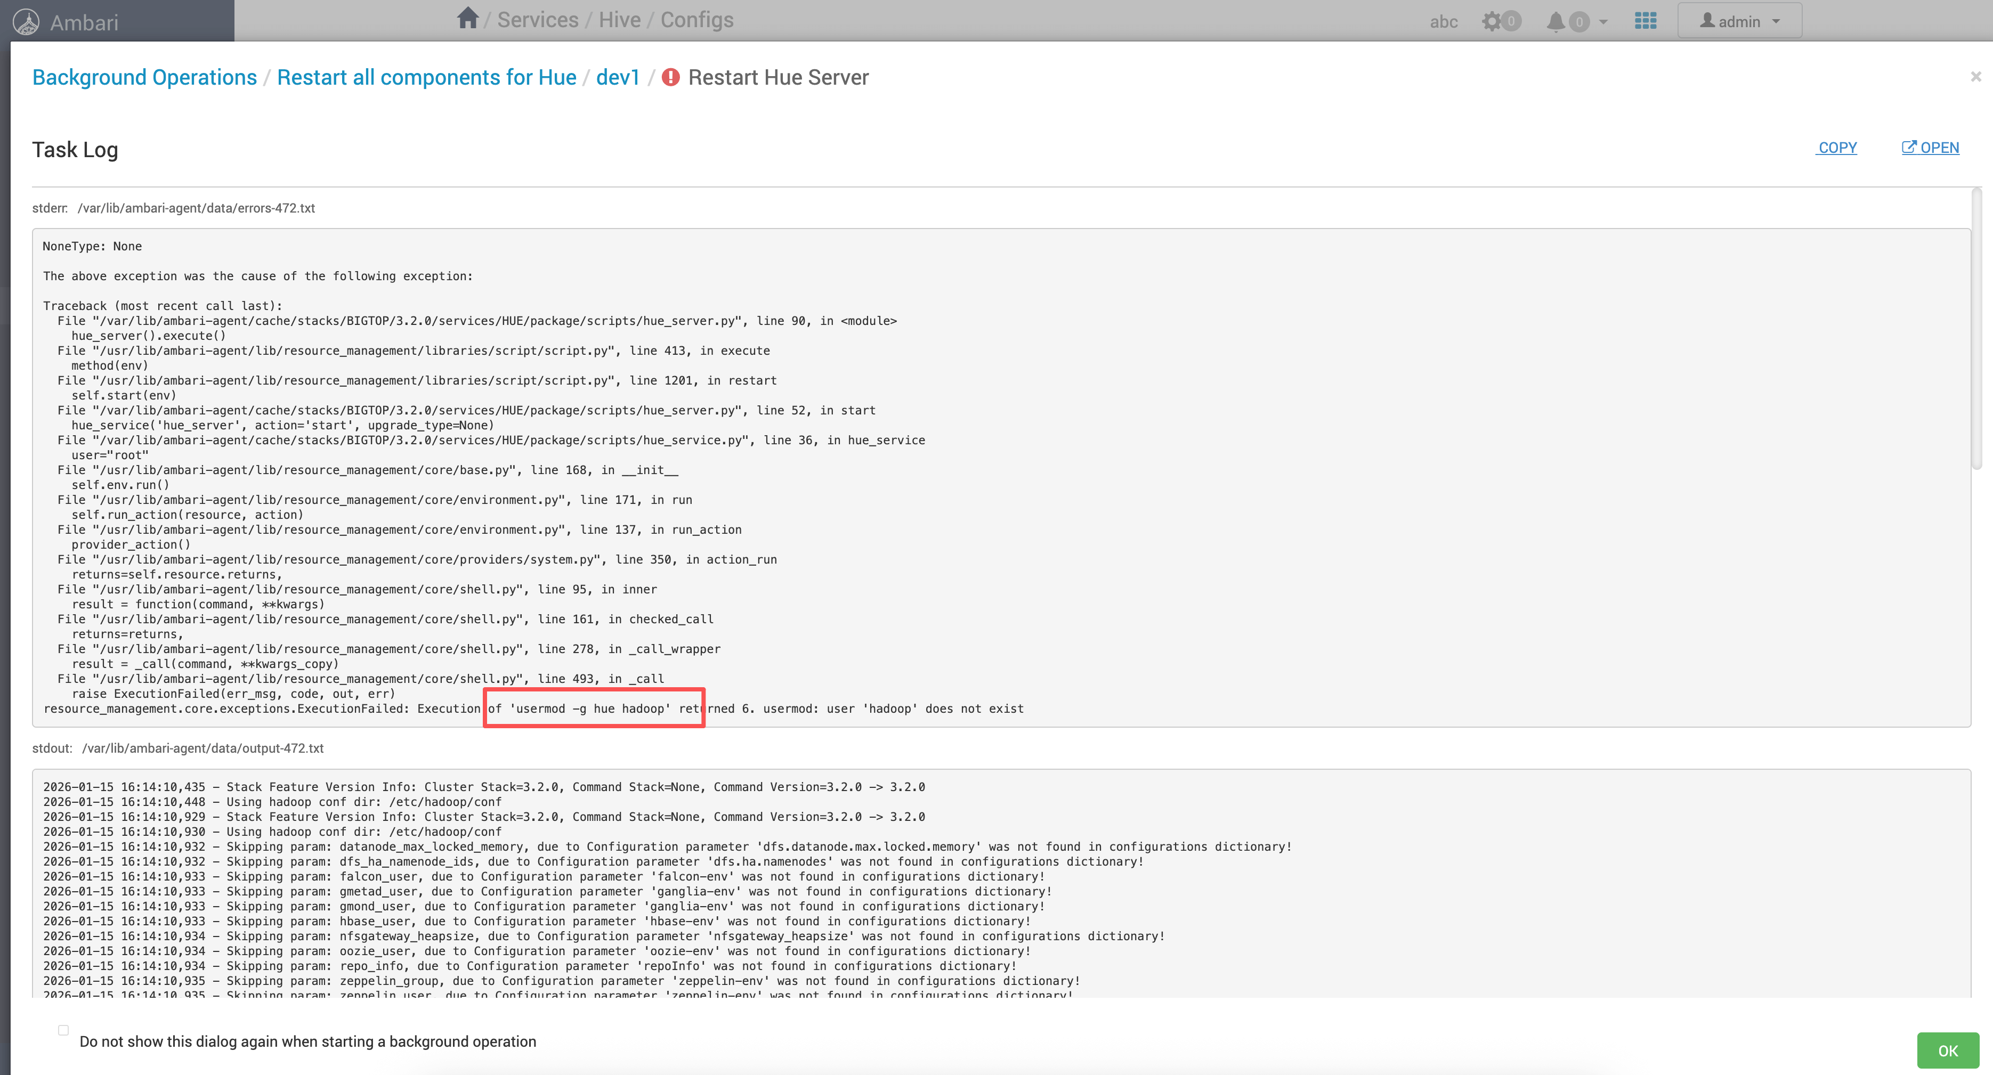Click the Ambari logo icon
This screenshot has width=1993, height=1075.
click(26, 22)
